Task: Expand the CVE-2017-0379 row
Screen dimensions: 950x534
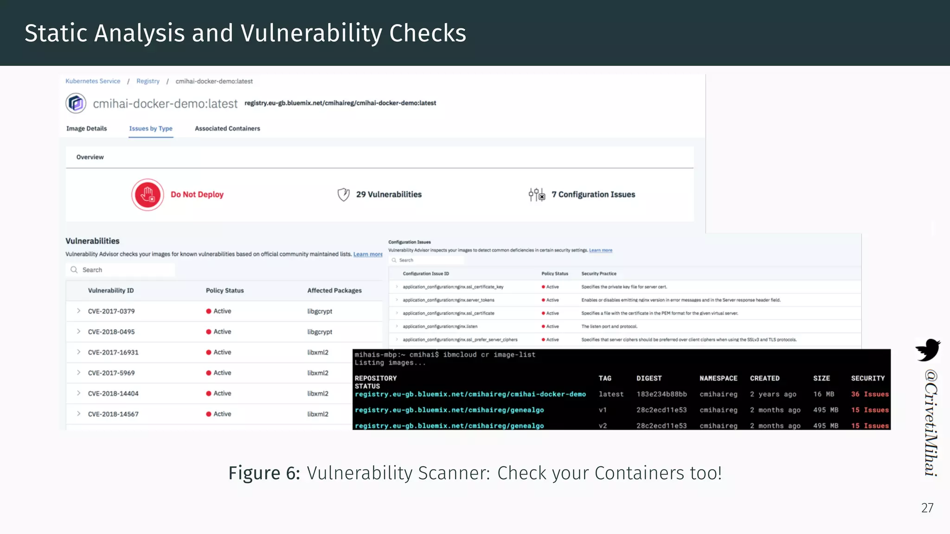Action: [78, 311]
